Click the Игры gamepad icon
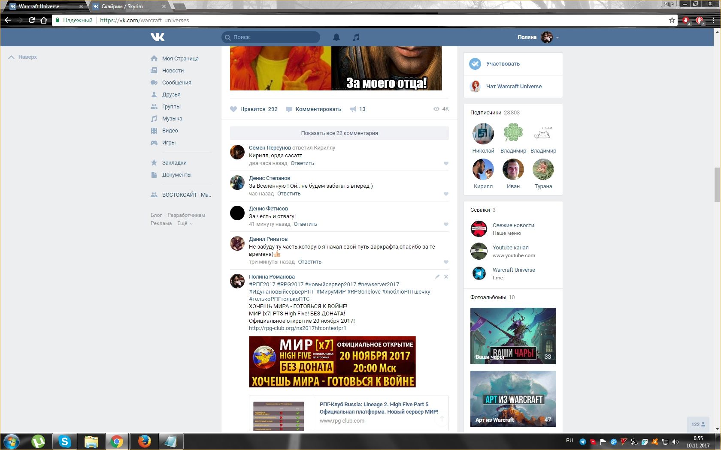This screenshot has height=450, width=721. click(154, 143)
